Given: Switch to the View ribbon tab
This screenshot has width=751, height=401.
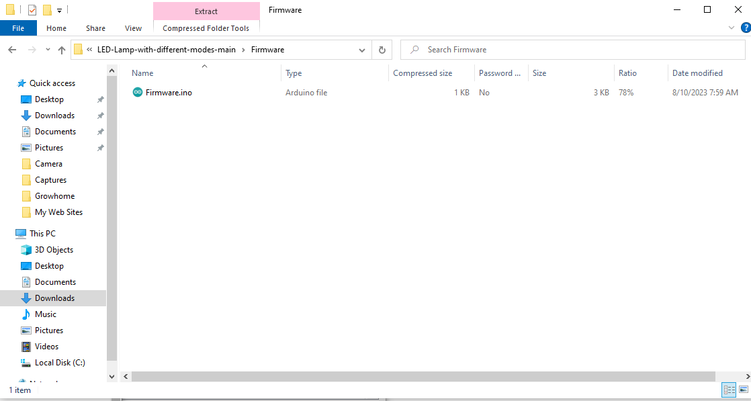Looking at the screenshot, I should tap(133, 28).
